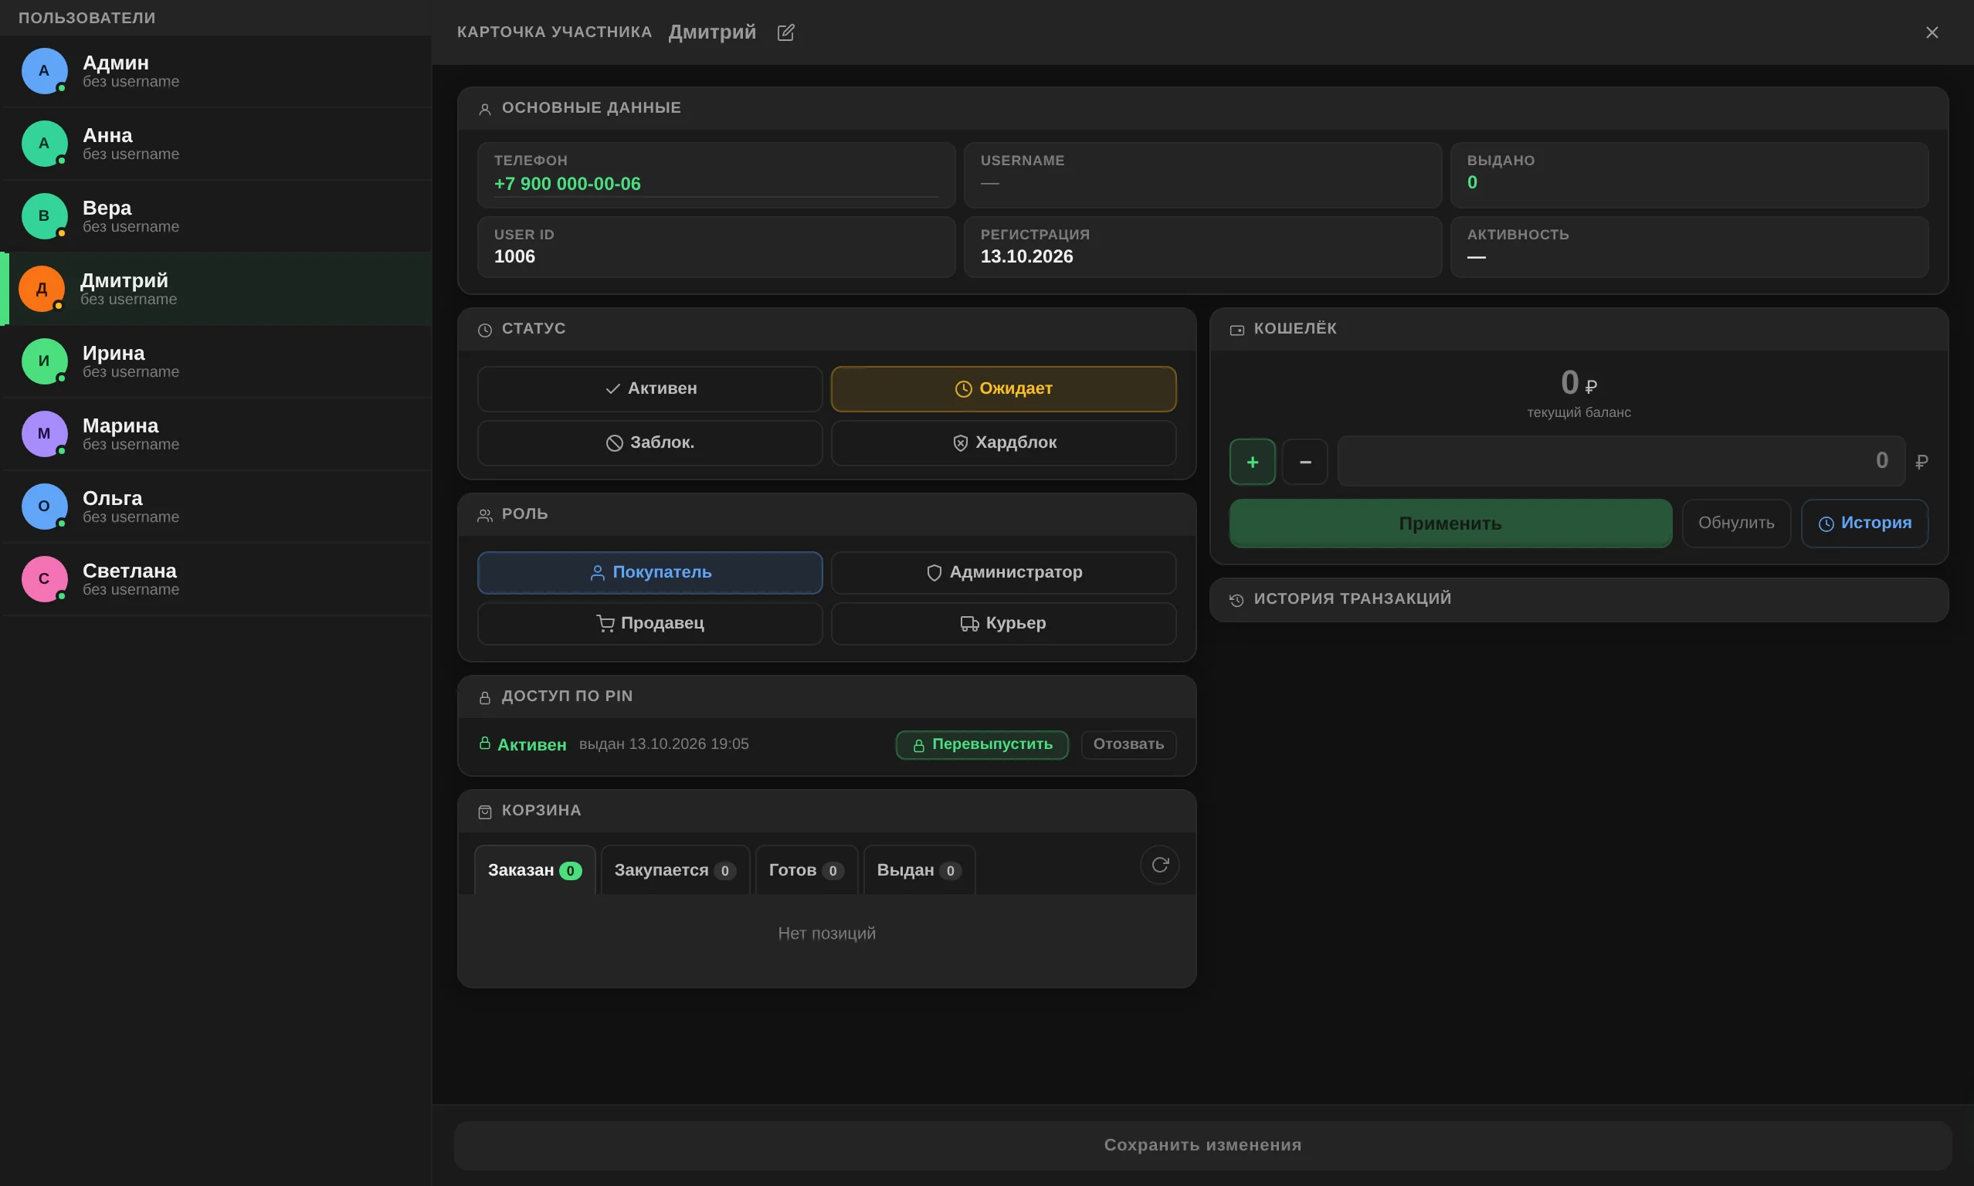This screenshot has width=1974, height=1186.
Task: Select the Покупатель role
Action: 650,572
